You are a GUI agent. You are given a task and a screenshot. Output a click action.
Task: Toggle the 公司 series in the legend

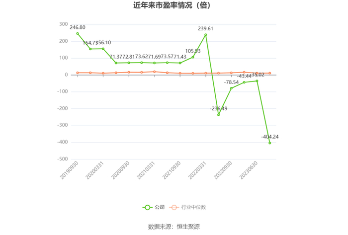159,207
